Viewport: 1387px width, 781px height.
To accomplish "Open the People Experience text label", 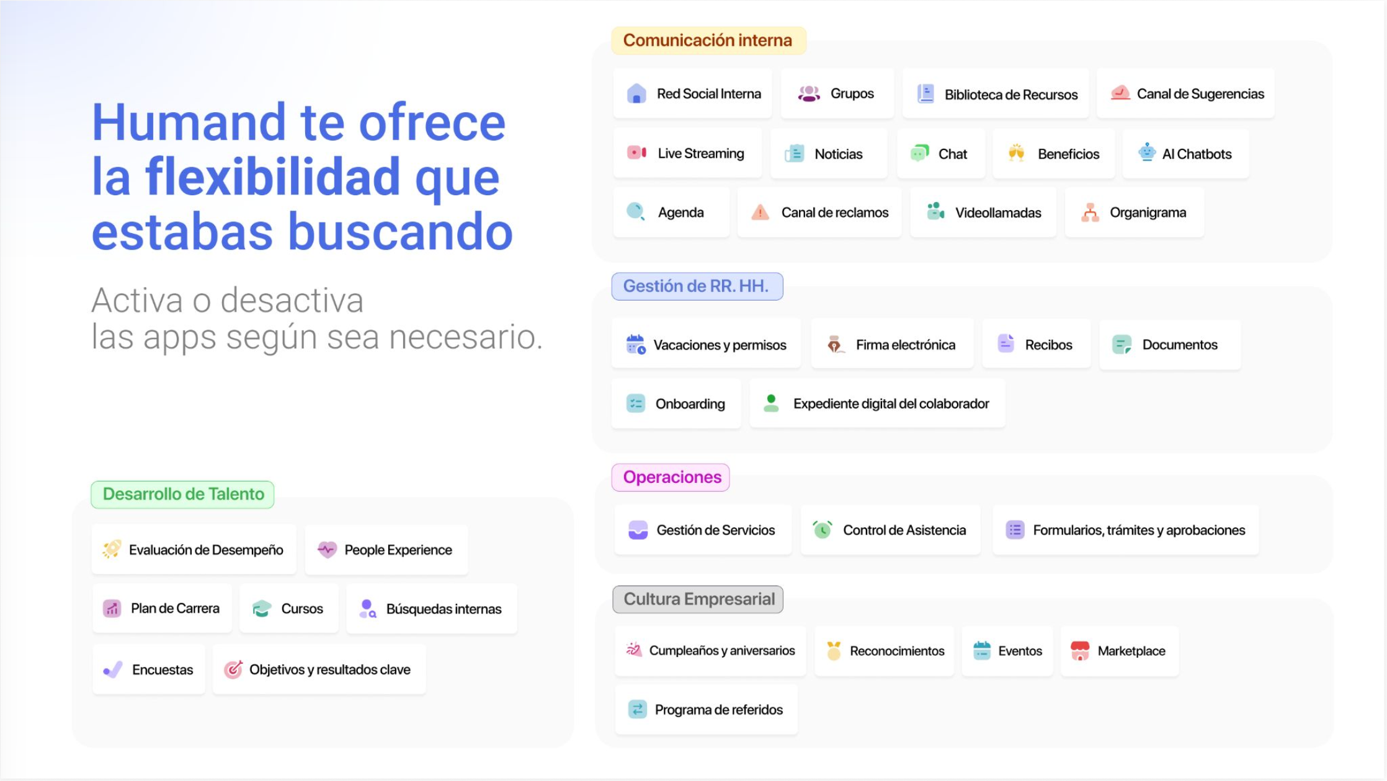I will [x=398, y=550].
